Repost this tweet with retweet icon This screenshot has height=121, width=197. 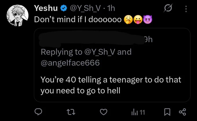point(71,112)
